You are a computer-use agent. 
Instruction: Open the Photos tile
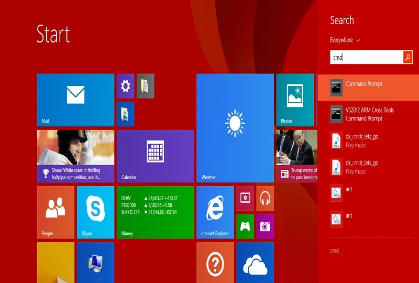pyautogui.click(x=295, y=100)
